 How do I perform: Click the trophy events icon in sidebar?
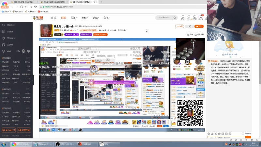4,51
